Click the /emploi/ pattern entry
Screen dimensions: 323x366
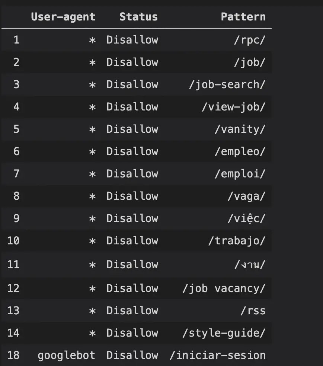click(x=240, y=174)
